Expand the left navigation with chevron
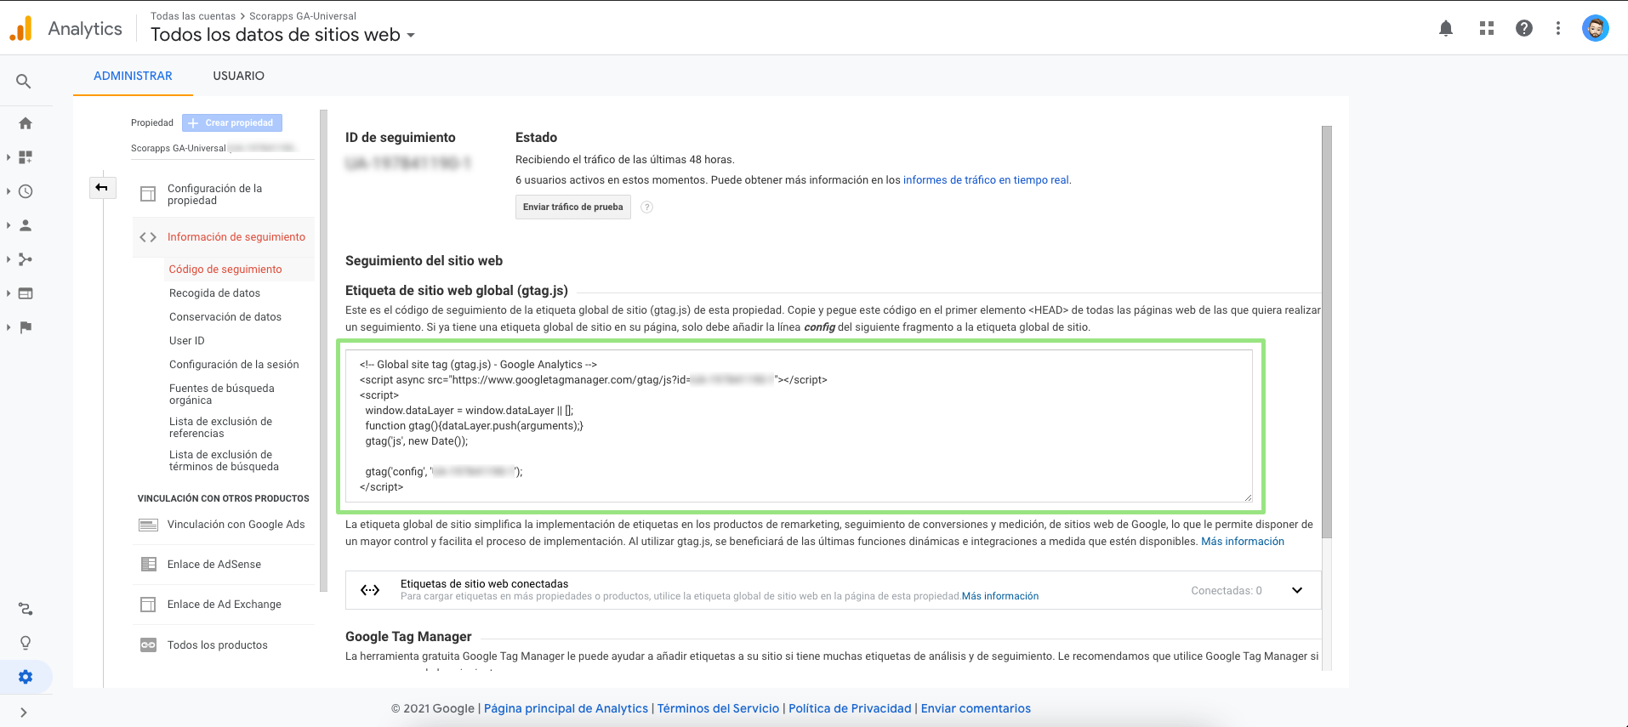Screen dimensions: 1628x727 [x=24, y=713]
